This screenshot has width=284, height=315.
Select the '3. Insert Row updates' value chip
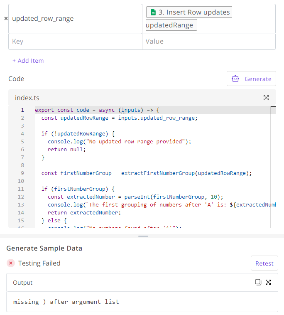pos(189,12)
